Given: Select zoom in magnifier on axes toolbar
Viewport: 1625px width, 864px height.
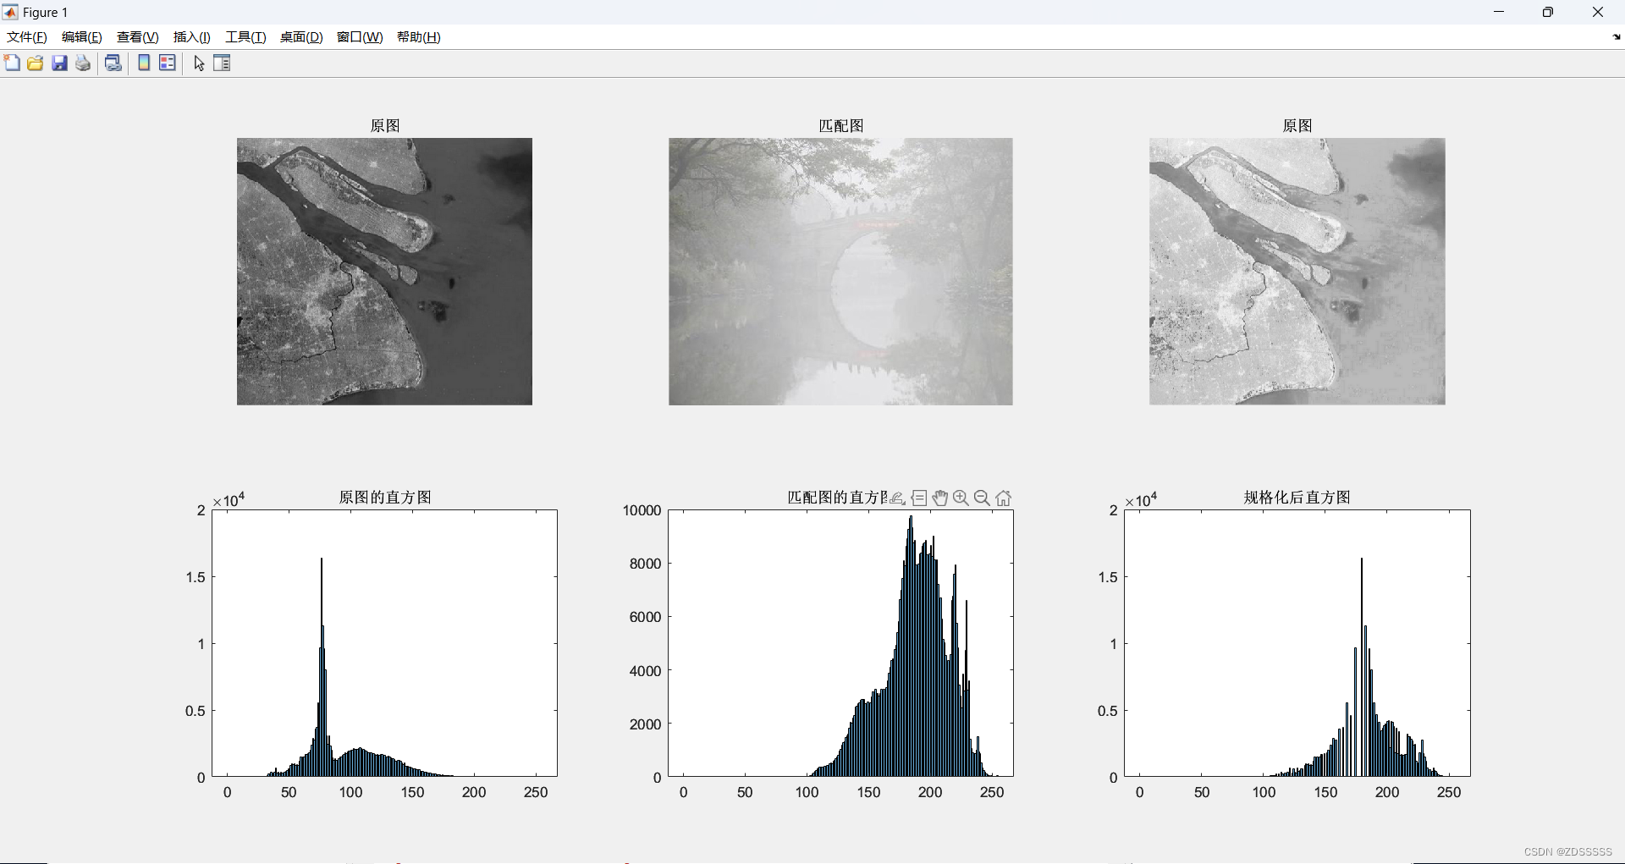Looking at the screenshot, I should pyautogui.click(x=961, y=498).
